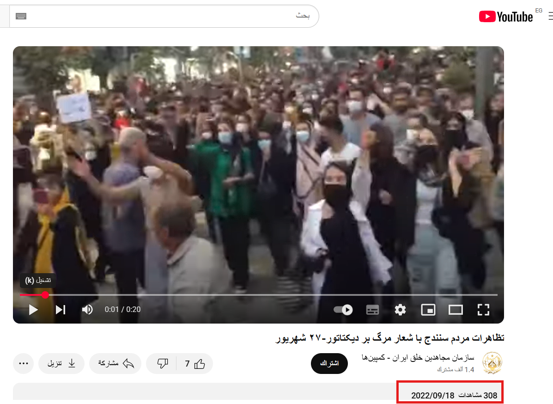Click the تنزيل download option
Image resolution: width=553 pixels, height=404 pixels.
(61, 363)
